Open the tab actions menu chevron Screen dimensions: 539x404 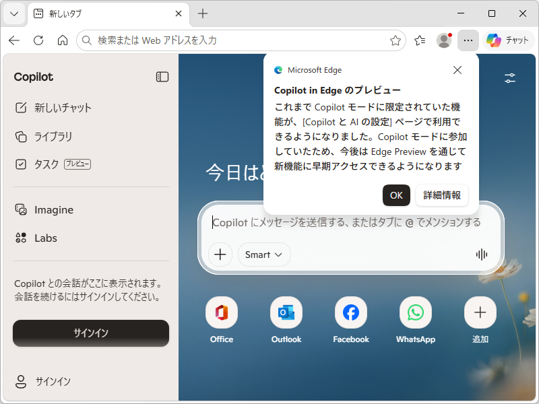click(x=14, y=13)
